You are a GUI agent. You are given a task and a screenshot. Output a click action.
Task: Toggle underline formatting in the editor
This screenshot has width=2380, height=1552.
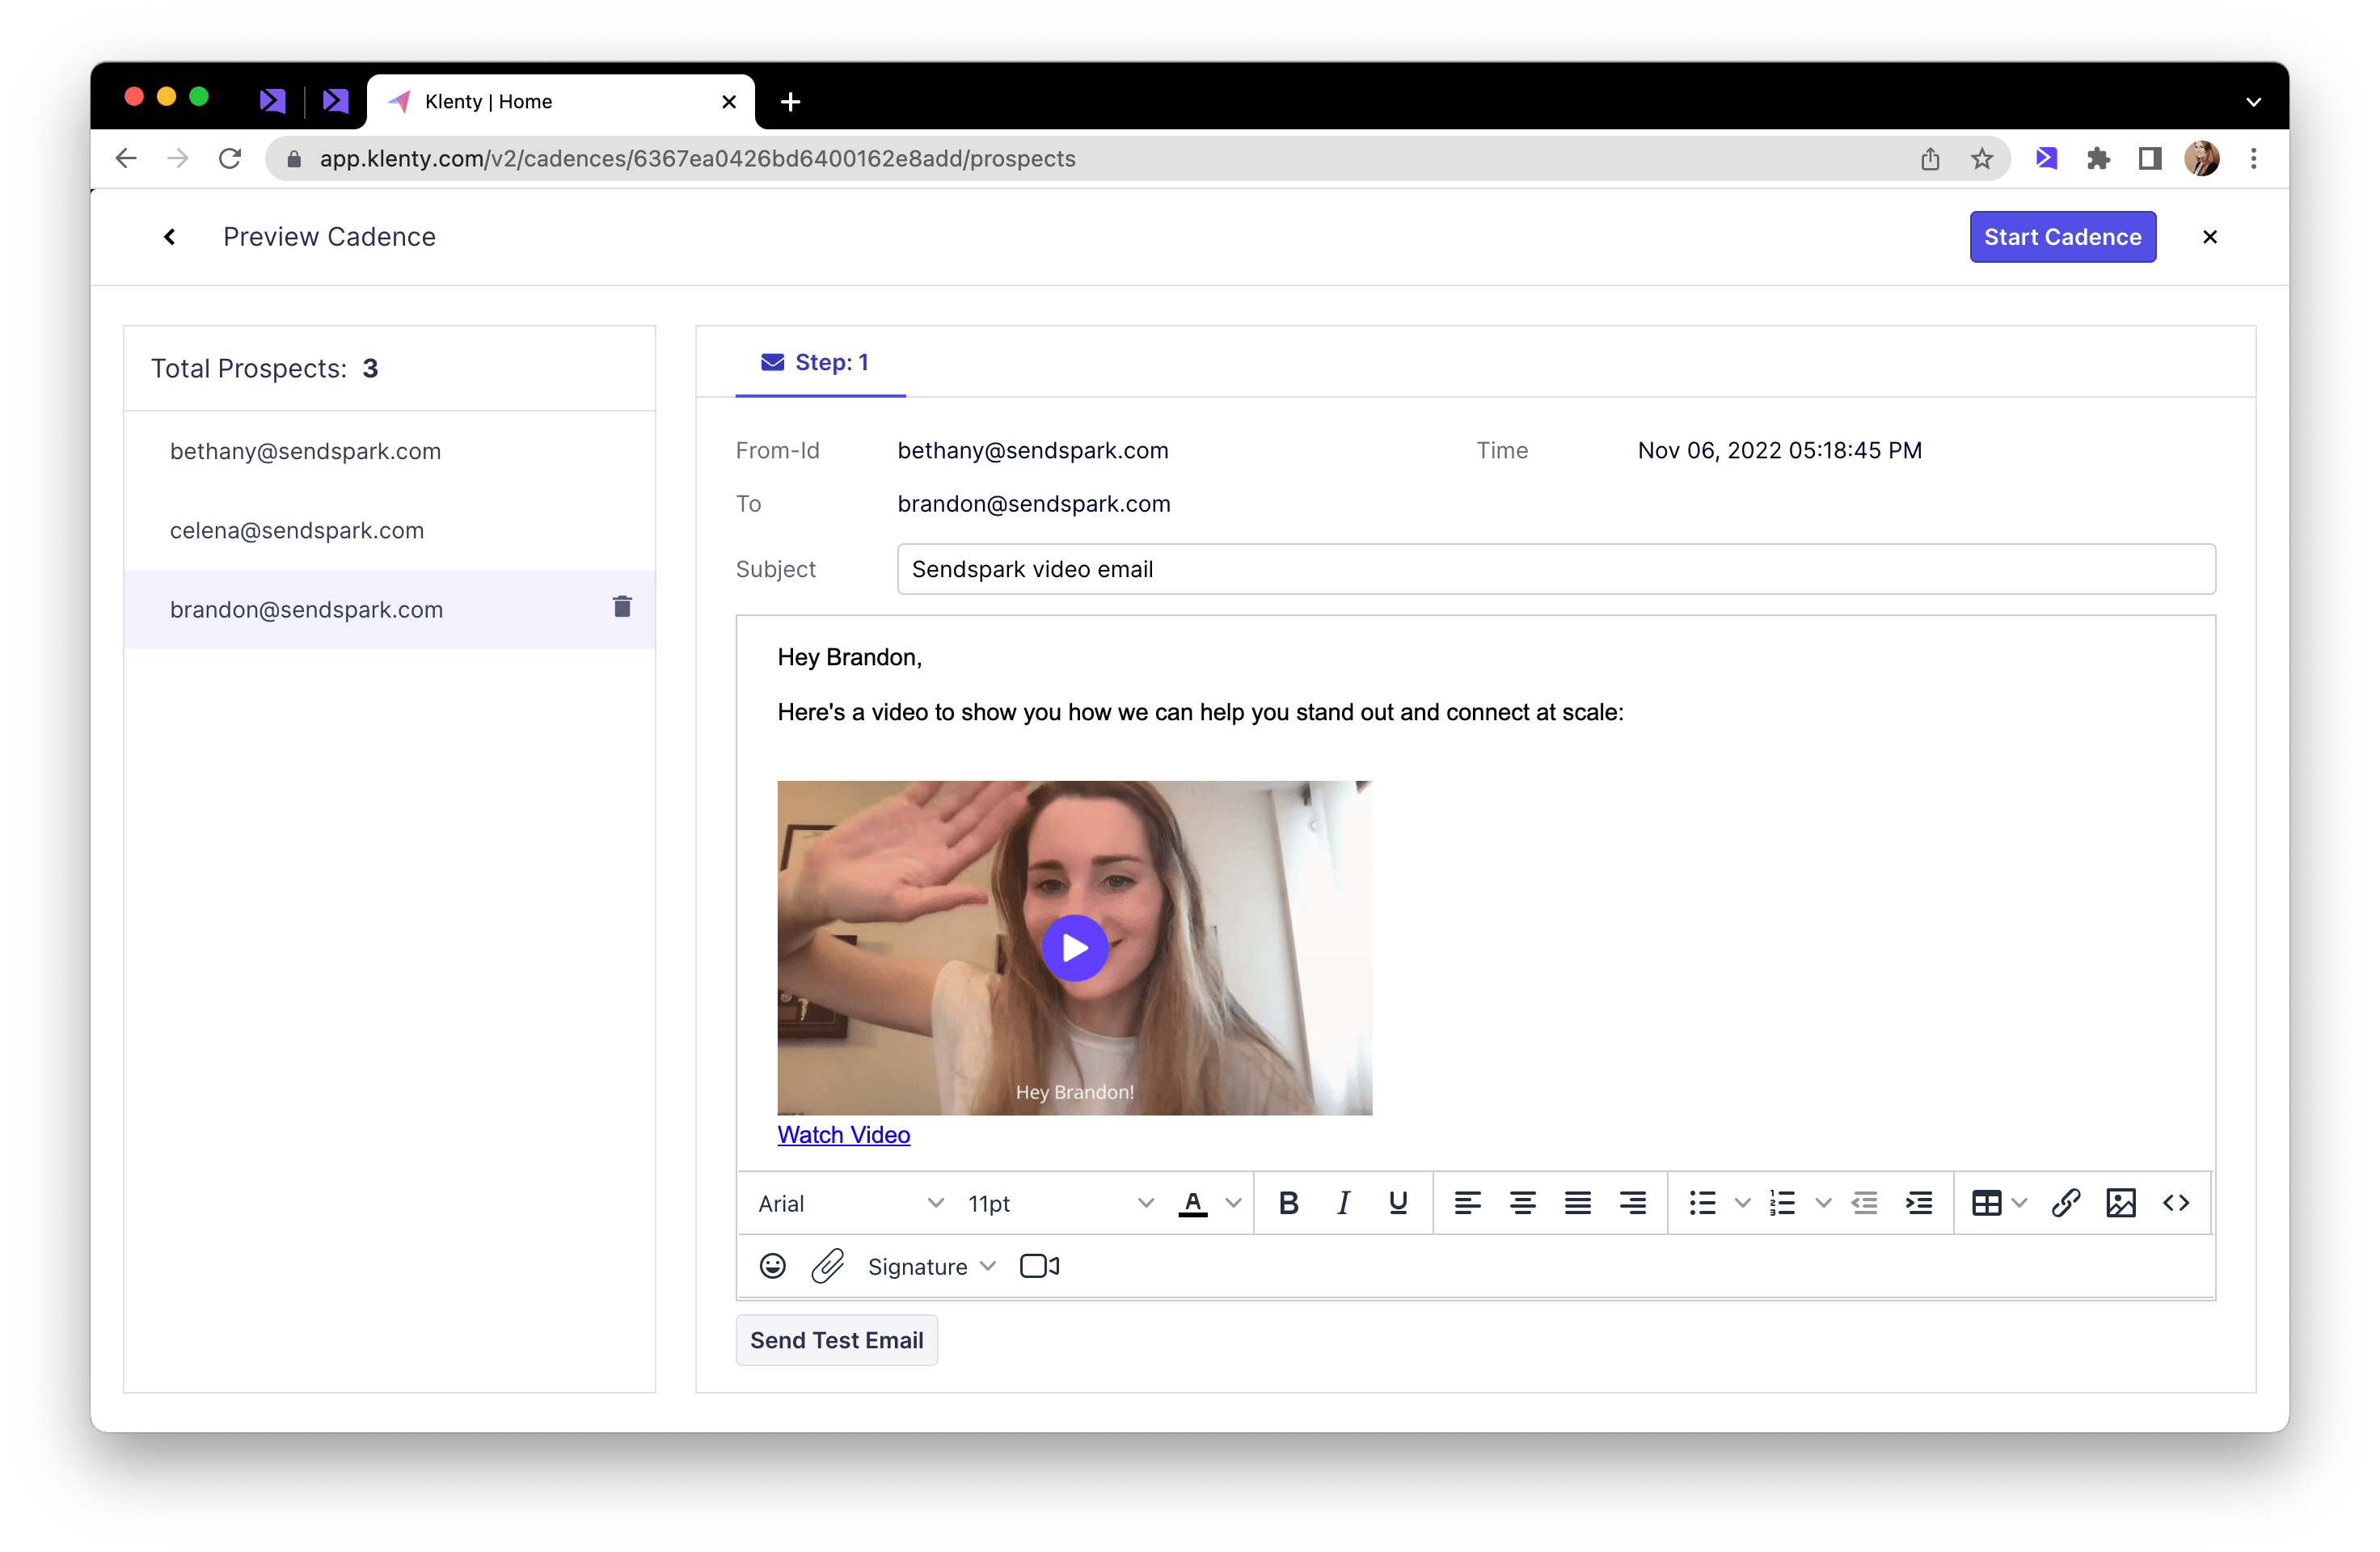tap(1398, 1203)
